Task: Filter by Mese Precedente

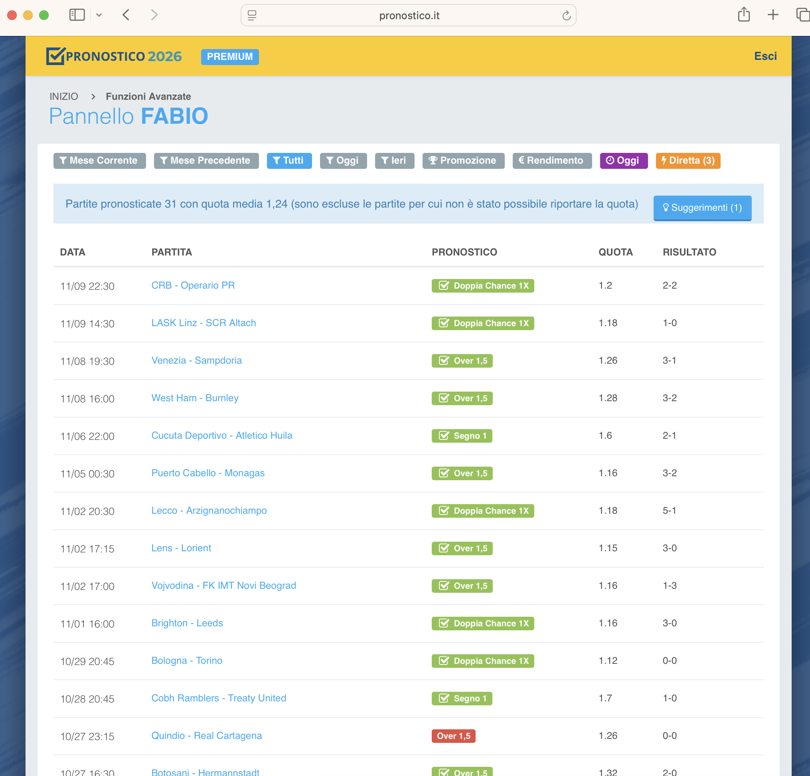Action: 206,160
